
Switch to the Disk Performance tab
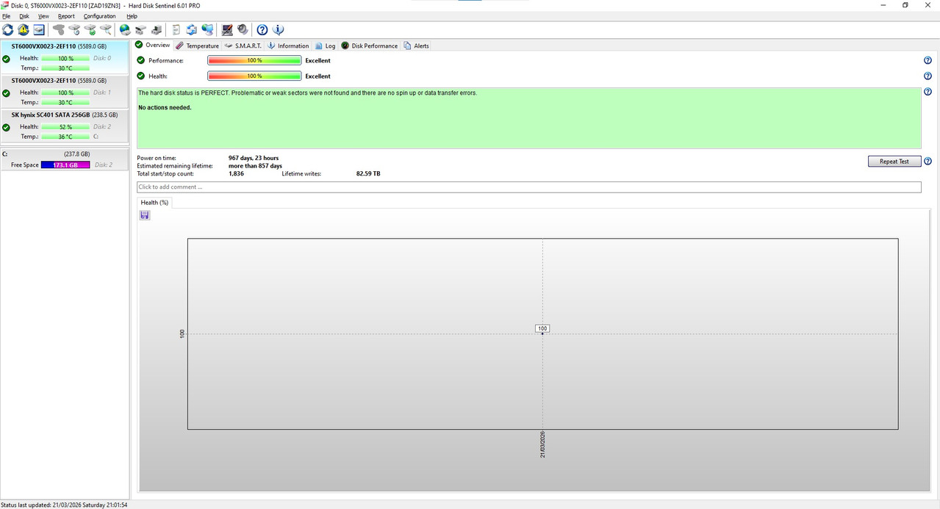tap(369, 46)
